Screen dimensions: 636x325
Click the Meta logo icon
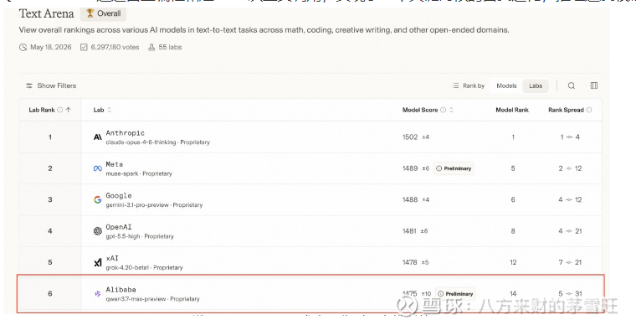98,168
